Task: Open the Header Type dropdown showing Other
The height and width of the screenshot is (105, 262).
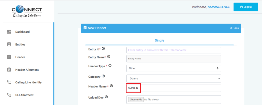Action: [x=174, y=68]
